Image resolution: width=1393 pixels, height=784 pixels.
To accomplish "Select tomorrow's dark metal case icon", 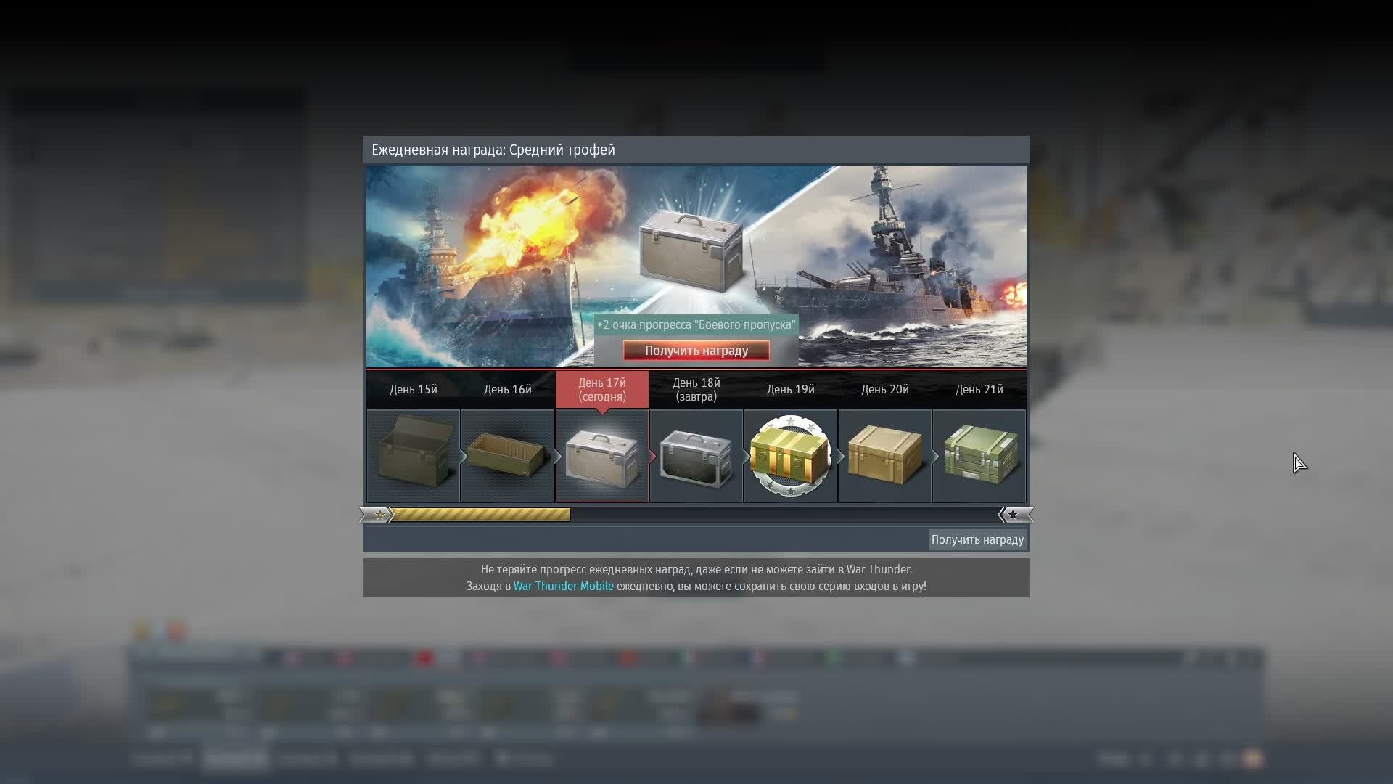I will [x=696, y=456].
